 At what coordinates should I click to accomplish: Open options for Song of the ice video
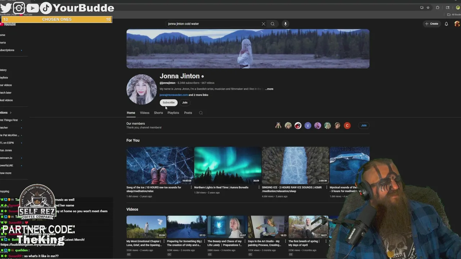[x=191, y=187]
